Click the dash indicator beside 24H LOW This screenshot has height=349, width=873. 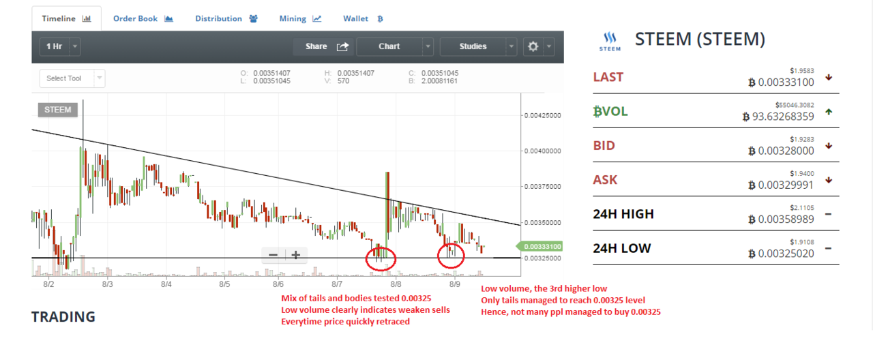(829, 248)
